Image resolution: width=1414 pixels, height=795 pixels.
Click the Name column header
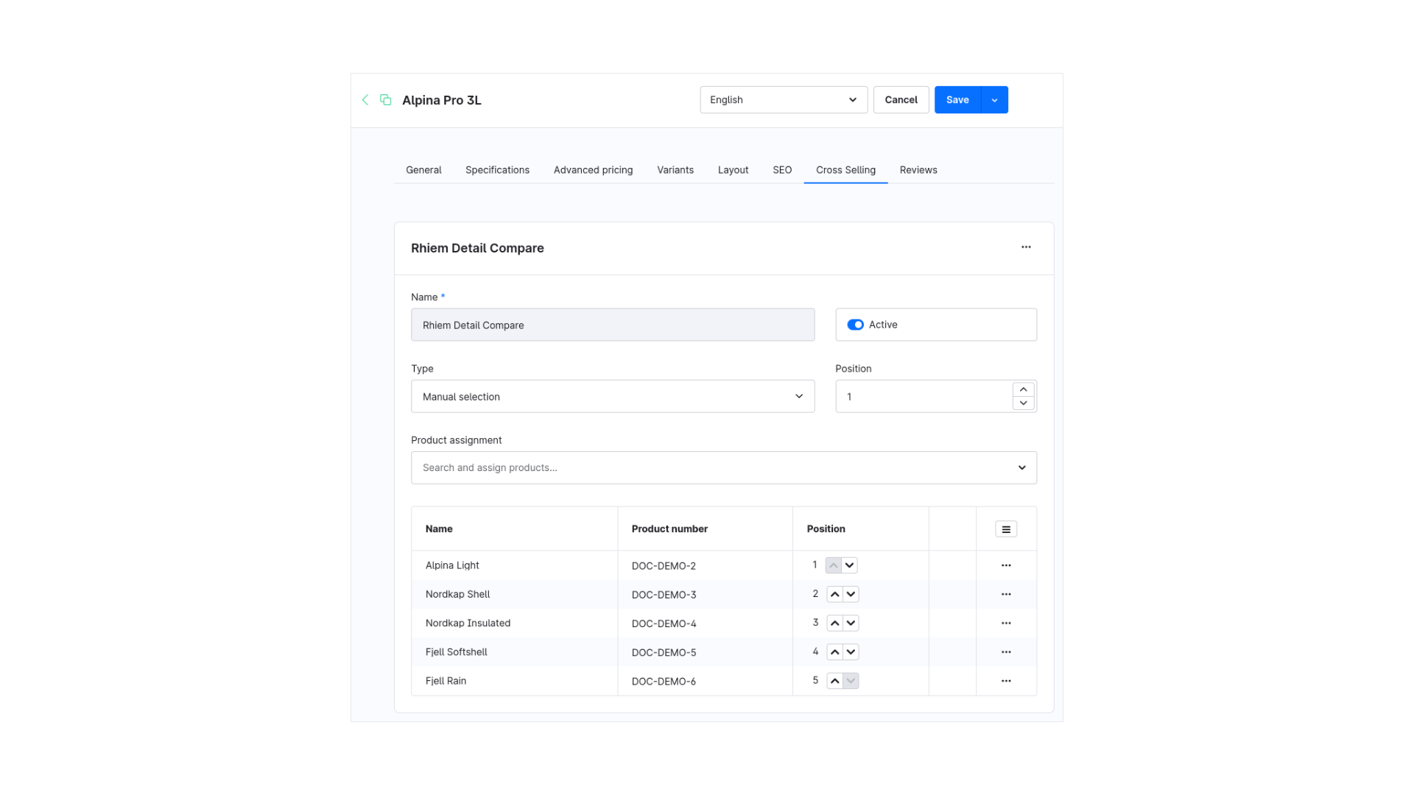click(514, 529)
